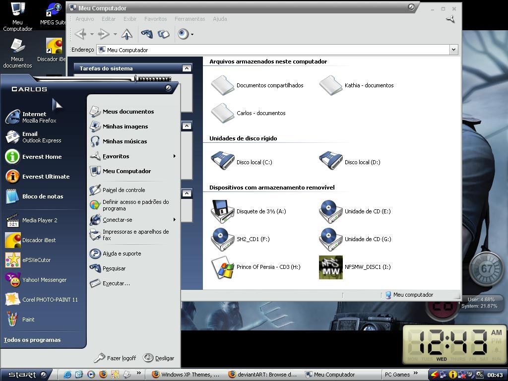This screenshot has height=381, width=508.
Task: Open the Views dropdown arrow
Action: (x=192, y=34)
